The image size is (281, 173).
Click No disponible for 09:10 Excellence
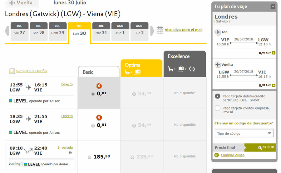click(x=185, y=156)
